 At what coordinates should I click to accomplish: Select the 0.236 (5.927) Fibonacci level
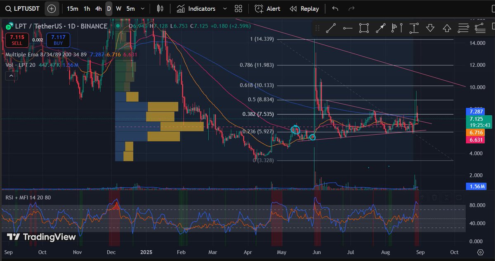click(257, 132)
